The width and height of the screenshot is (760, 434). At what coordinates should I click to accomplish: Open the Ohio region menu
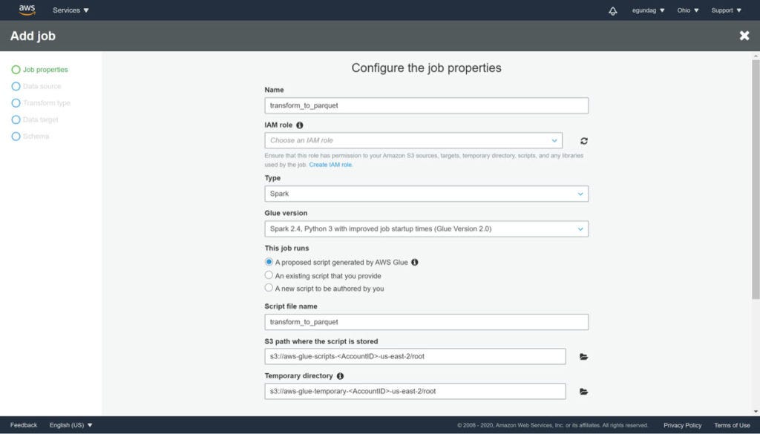click(x=687, y=10)
